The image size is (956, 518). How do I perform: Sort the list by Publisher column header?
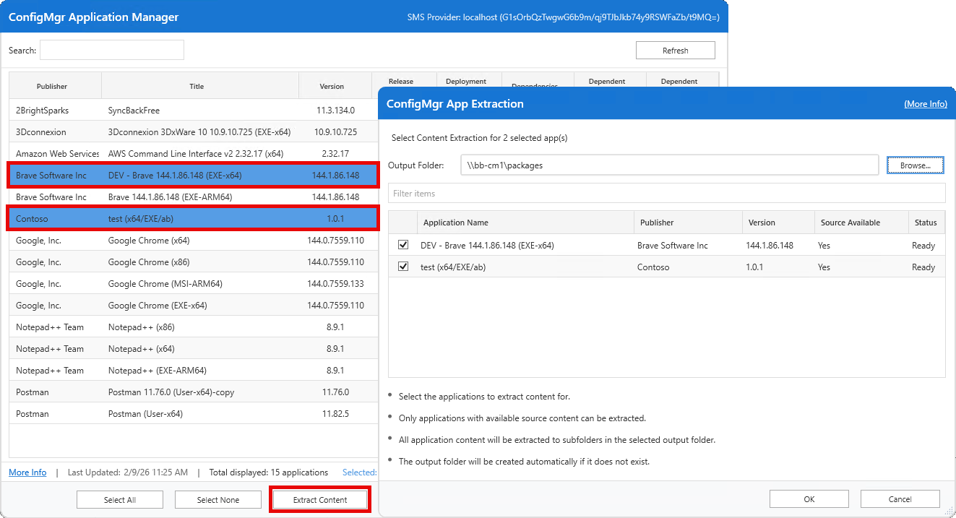click(x=52, y=87)
